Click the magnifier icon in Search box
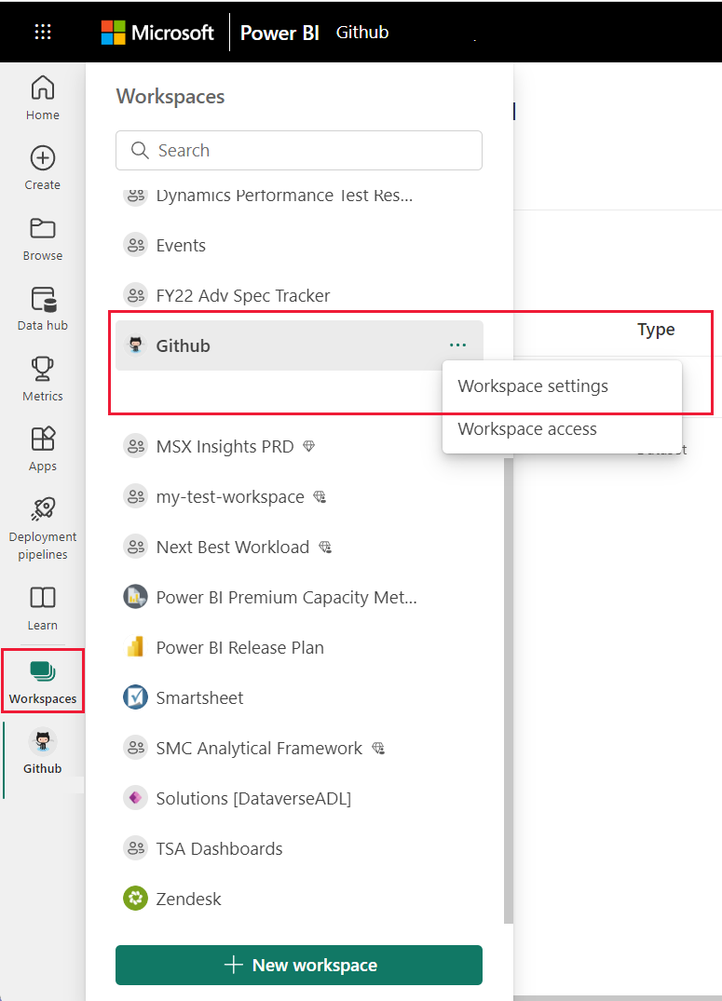This screenshot has width=722, height=1001. click(x=140, y=151)
